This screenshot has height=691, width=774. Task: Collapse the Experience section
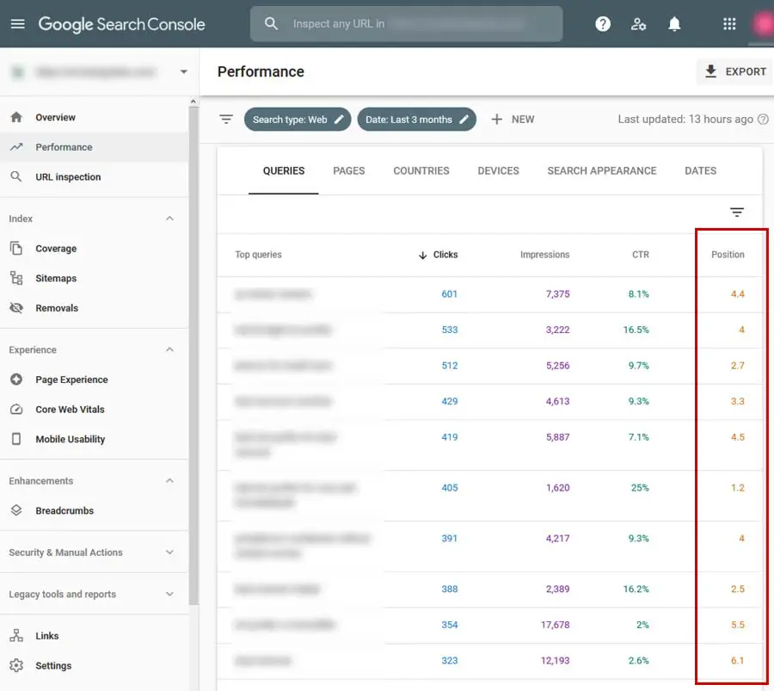pos(169,349)
